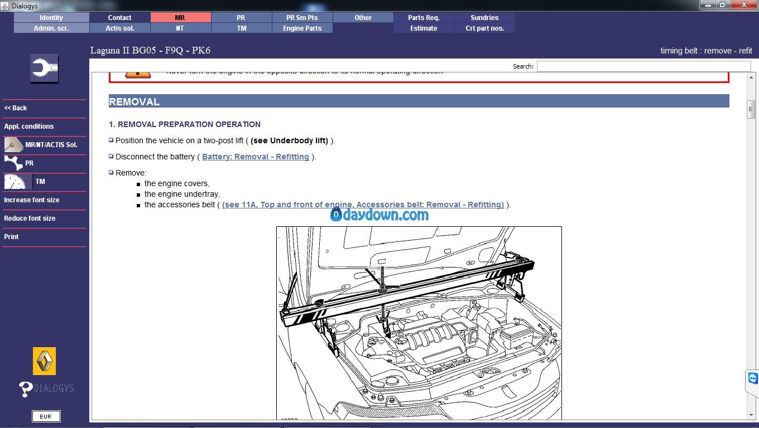Click the 'Laguna II BG05 - F9Q - PK6' title
This screenshot has width=759, height=428.
click(x=151, y=51)
